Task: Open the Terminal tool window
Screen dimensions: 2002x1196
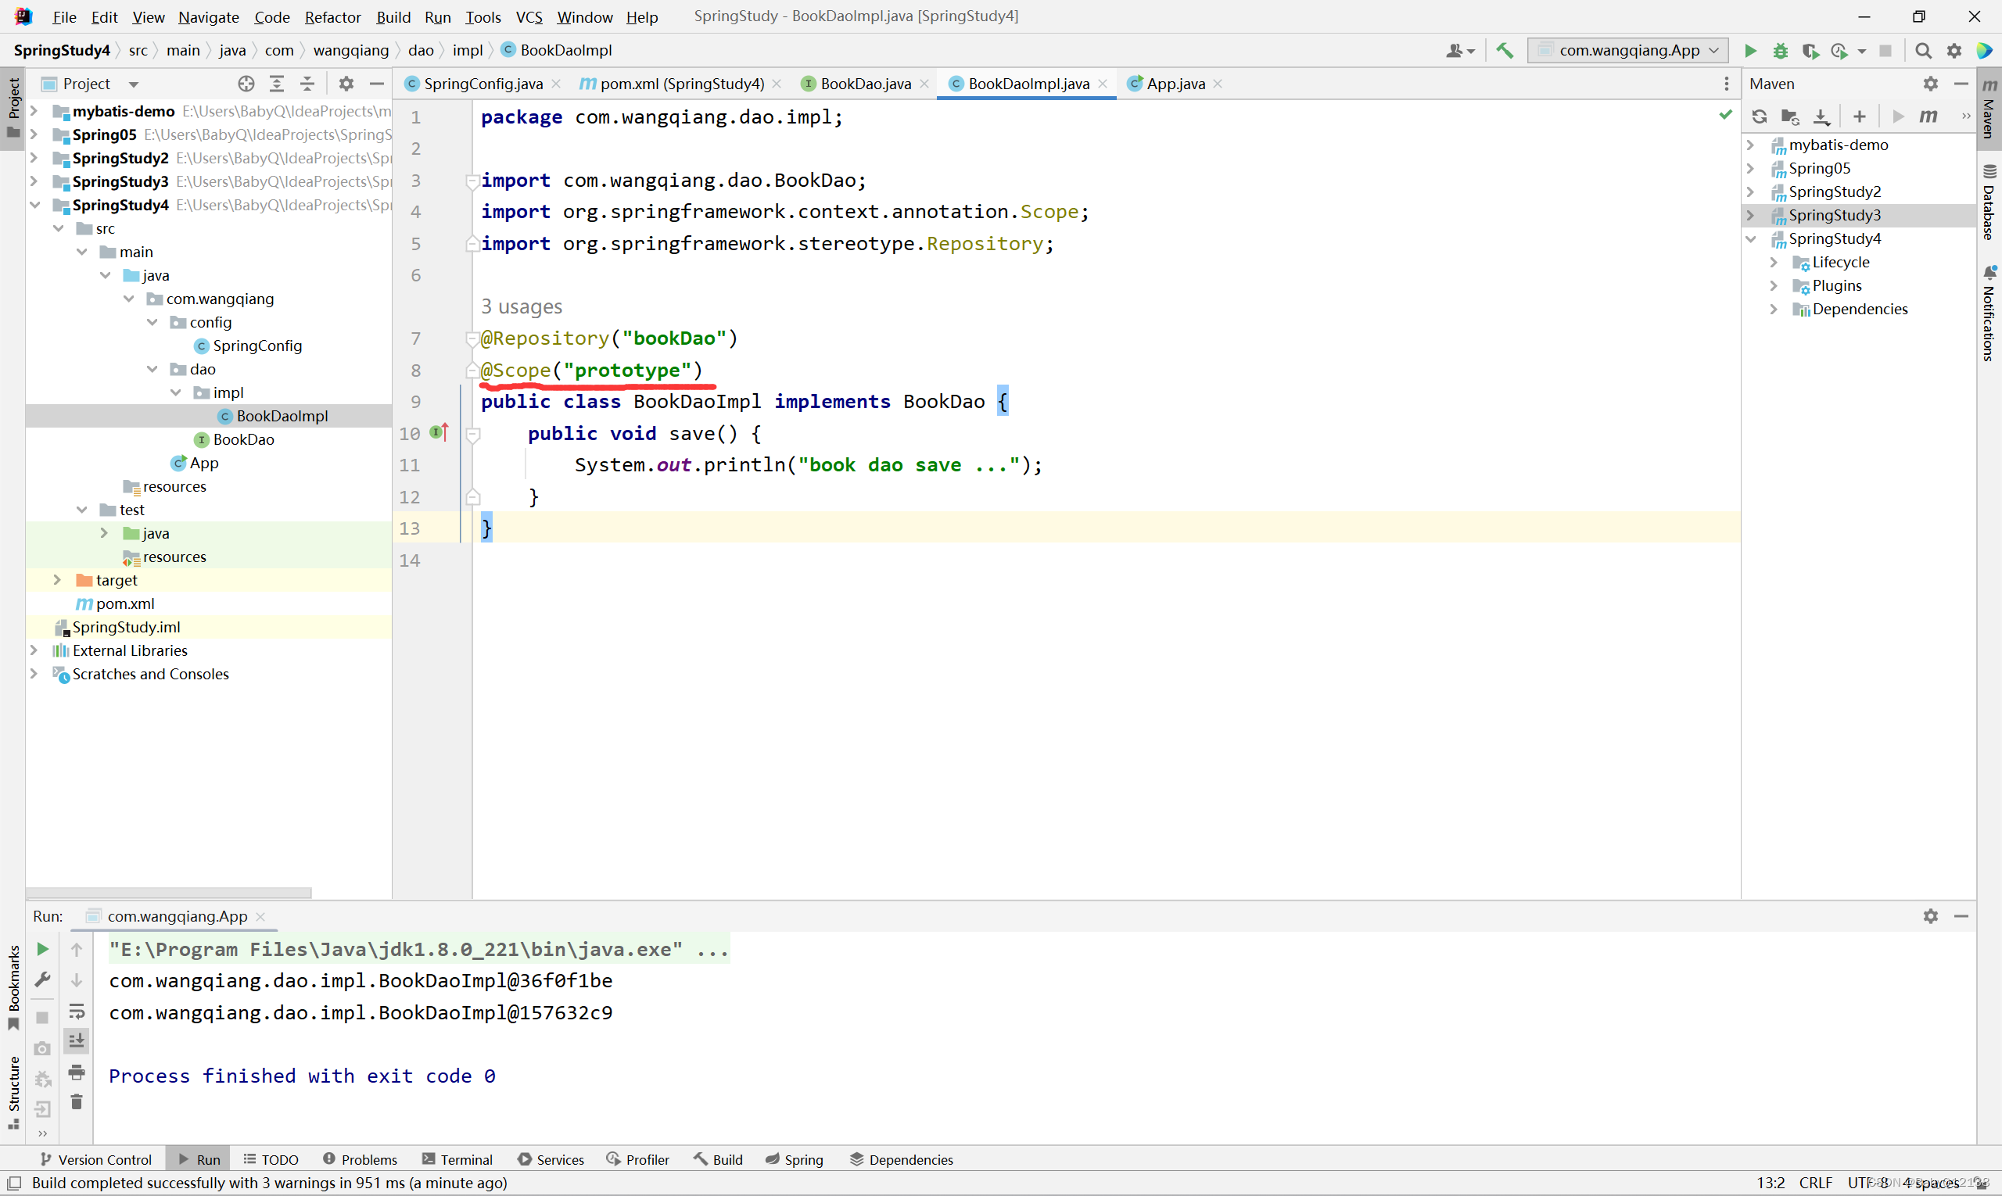Action: [x=457, y=1160]
